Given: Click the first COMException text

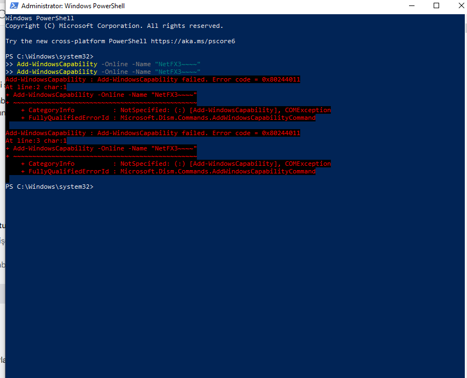Looking at the screenshot, I should 308,110.
